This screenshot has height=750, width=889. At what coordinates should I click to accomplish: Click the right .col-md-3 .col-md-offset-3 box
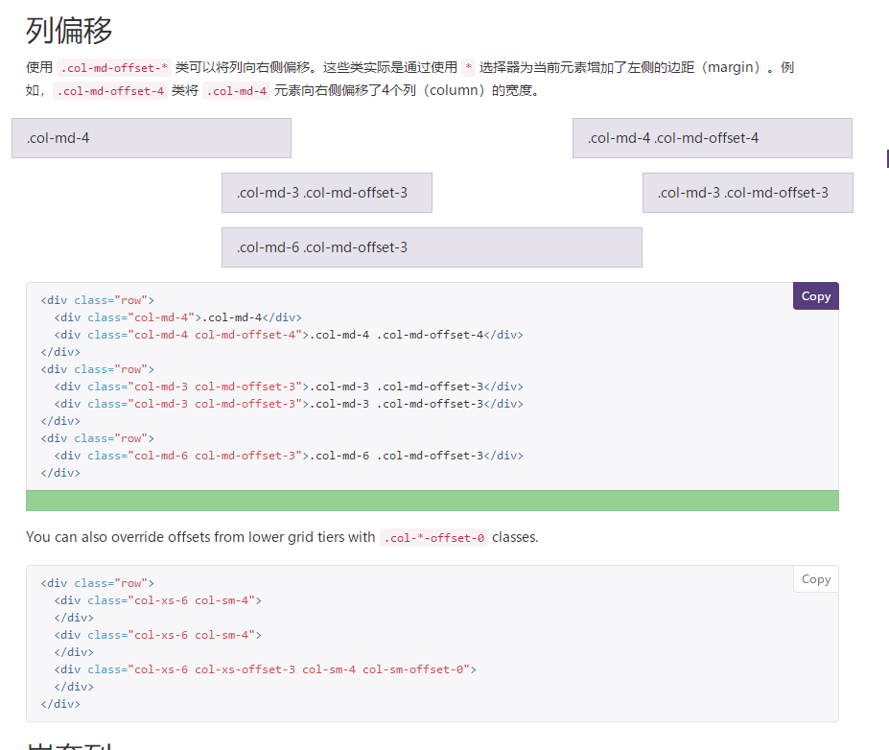tap(747, 192)
